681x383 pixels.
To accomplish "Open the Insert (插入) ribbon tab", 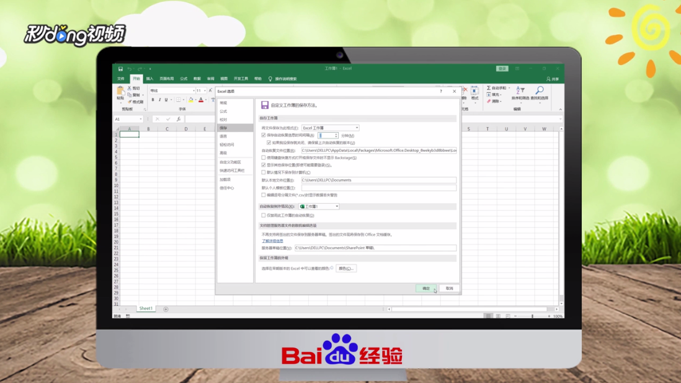I will pyautogui.click(x=149, y=79).
